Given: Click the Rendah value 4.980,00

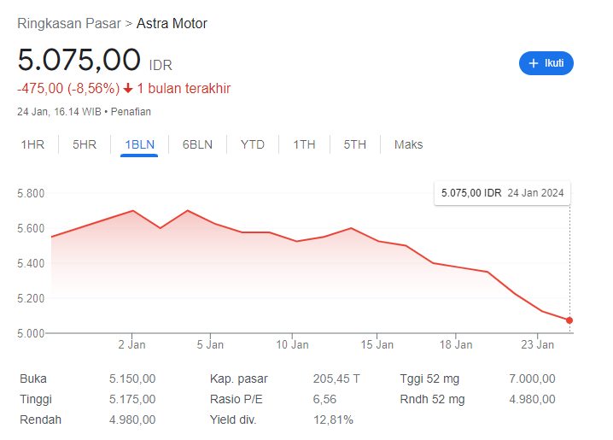Looking at the screenshot, I should click(x=132, y=419).
